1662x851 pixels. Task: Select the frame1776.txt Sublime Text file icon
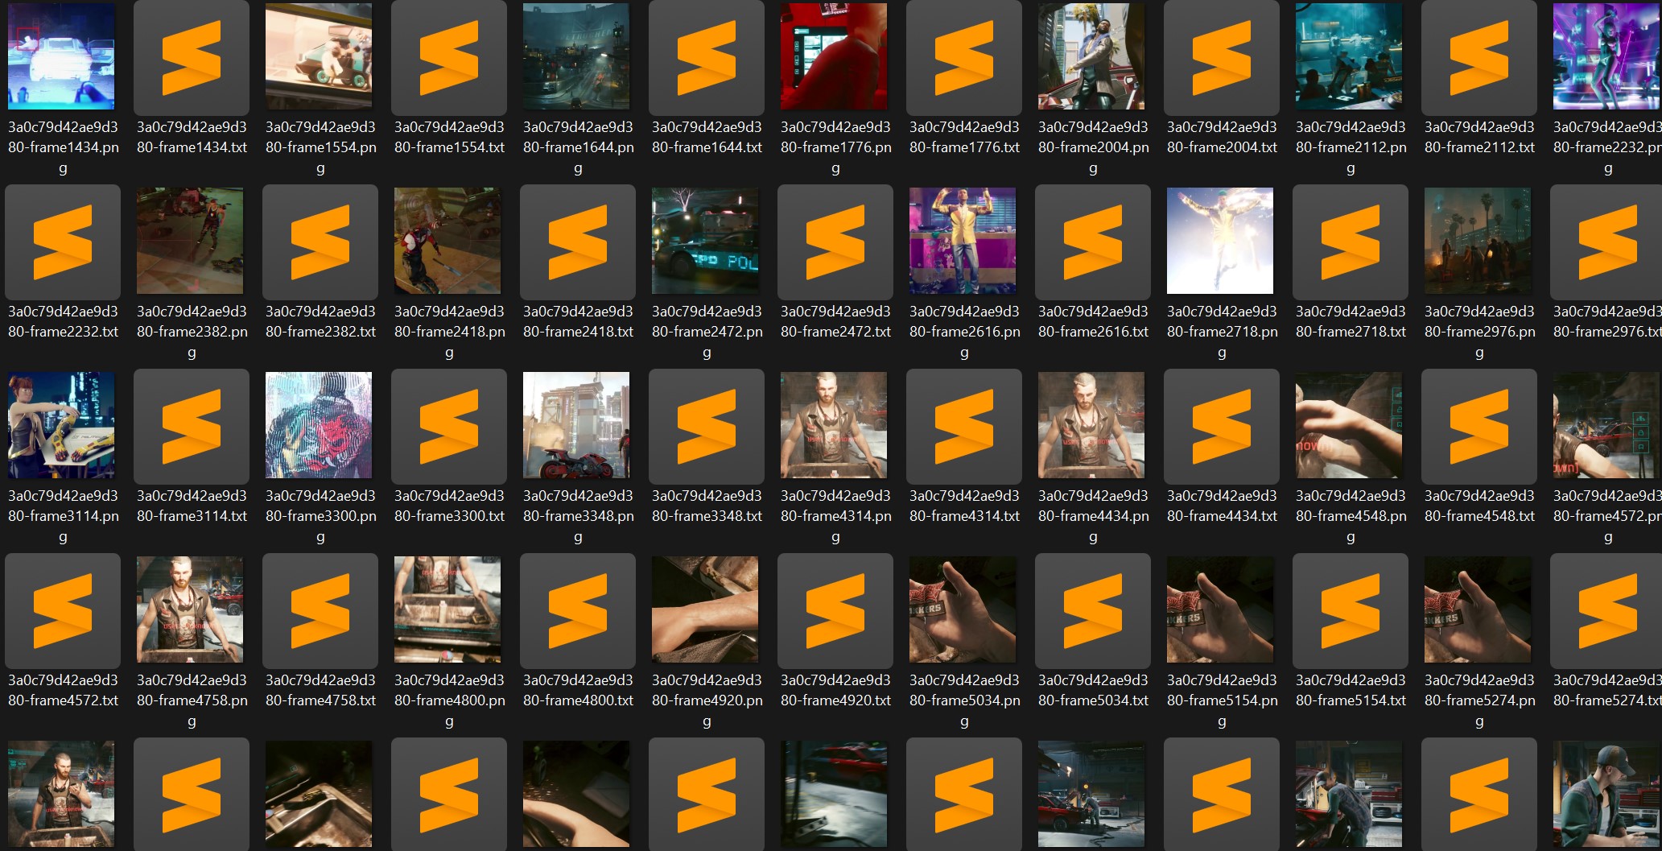pyautogui.click(x=964, y=57)
